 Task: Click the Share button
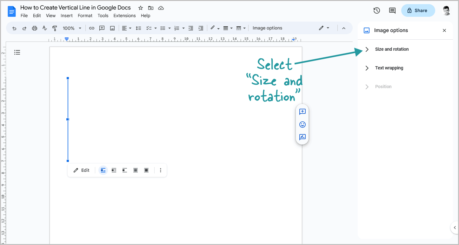(418, 10)
